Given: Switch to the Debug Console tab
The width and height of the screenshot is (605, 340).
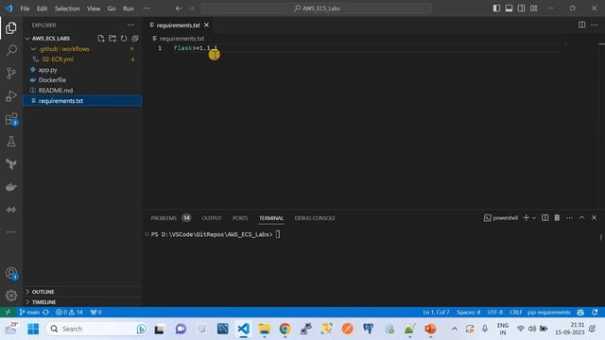Looking at the screenshot, I should point(315,218).
